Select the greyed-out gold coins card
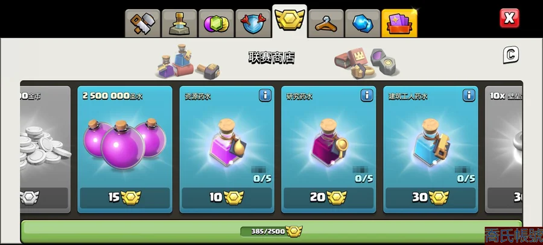Image resolution: width=543 pixels, height=245 pixels. tap(45, 149)
